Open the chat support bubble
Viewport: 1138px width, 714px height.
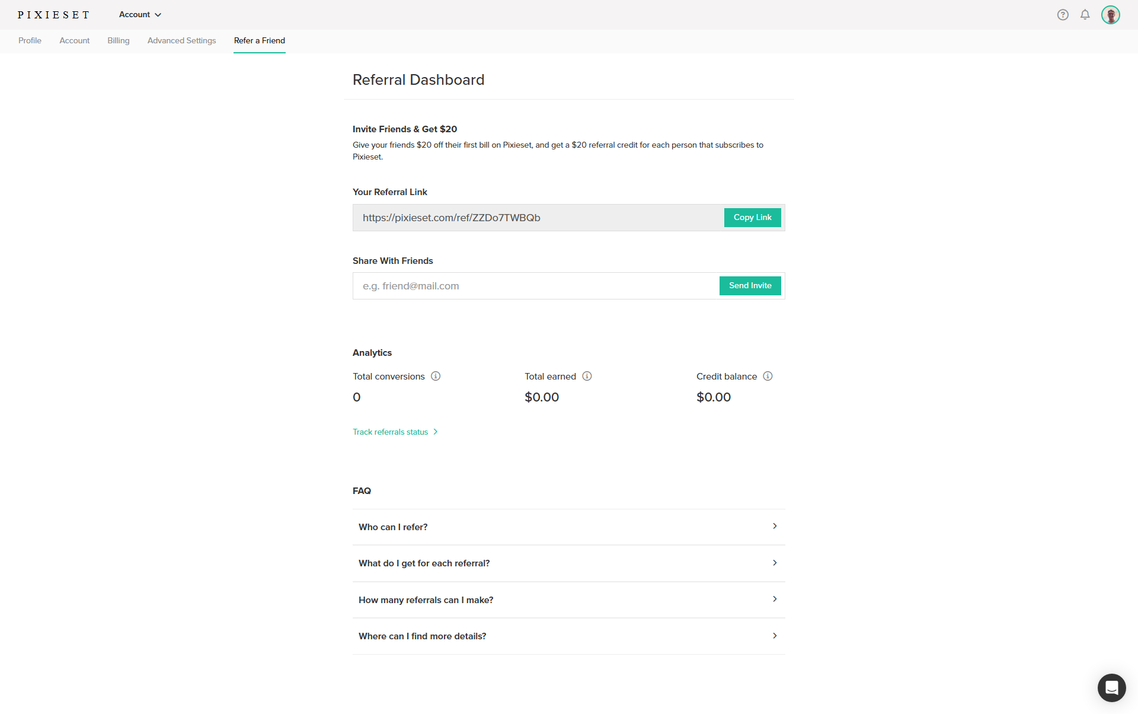(1111, 687)
